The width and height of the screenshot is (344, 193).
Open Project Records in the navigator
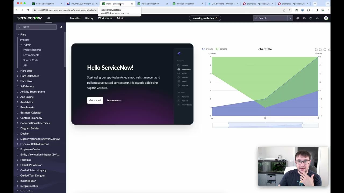[32, 50]
